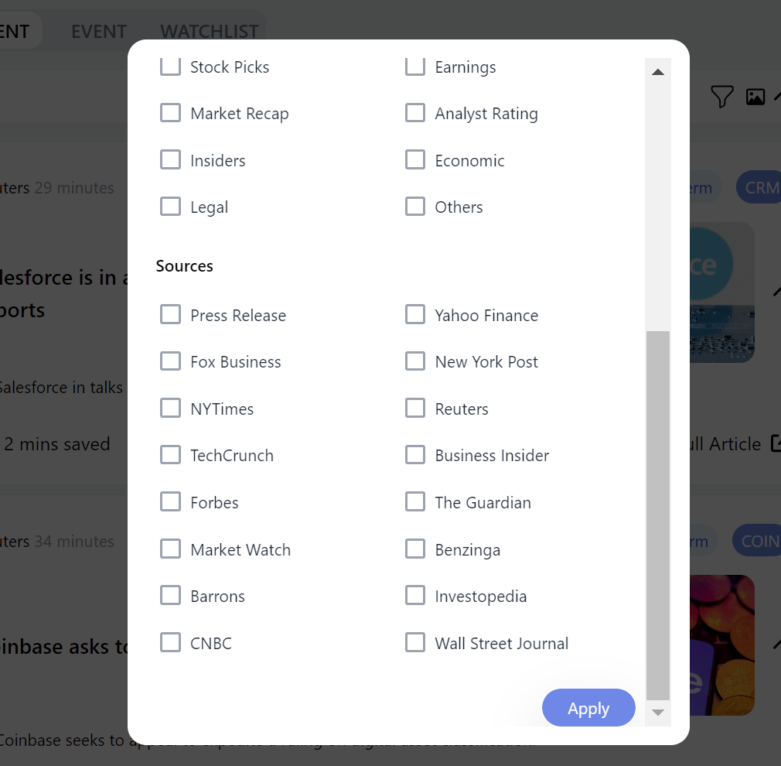Viewport: 781px width, 766px height.
Task: Click the Salesforce article thumbnail
Action: [x=722, y=292]
